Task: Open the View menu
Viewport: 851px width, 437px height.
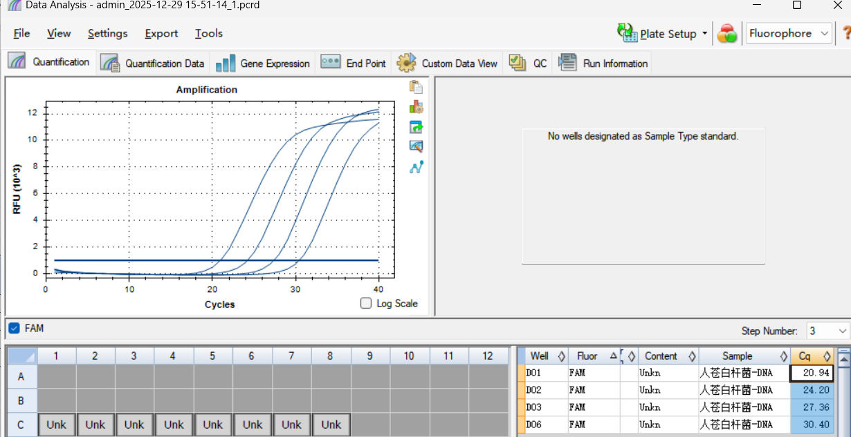Action: coord(59,33)
